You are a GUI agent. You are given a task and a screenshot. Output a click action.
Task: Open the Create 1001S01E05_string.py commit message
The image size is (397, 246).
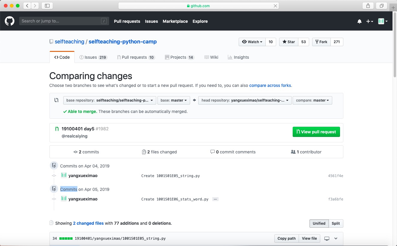pyautogui.click(x=171, y=176)
